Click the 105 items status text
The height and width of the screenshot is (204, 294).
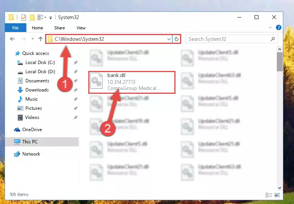(19, 194)
